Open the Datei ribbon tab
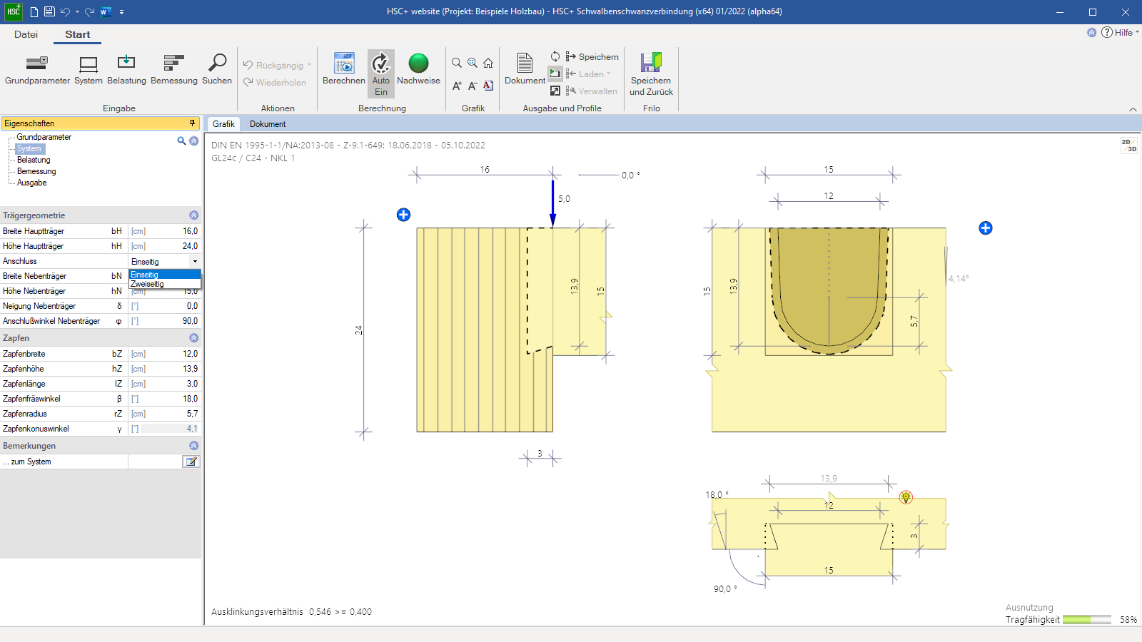 [x=26, y=34]
